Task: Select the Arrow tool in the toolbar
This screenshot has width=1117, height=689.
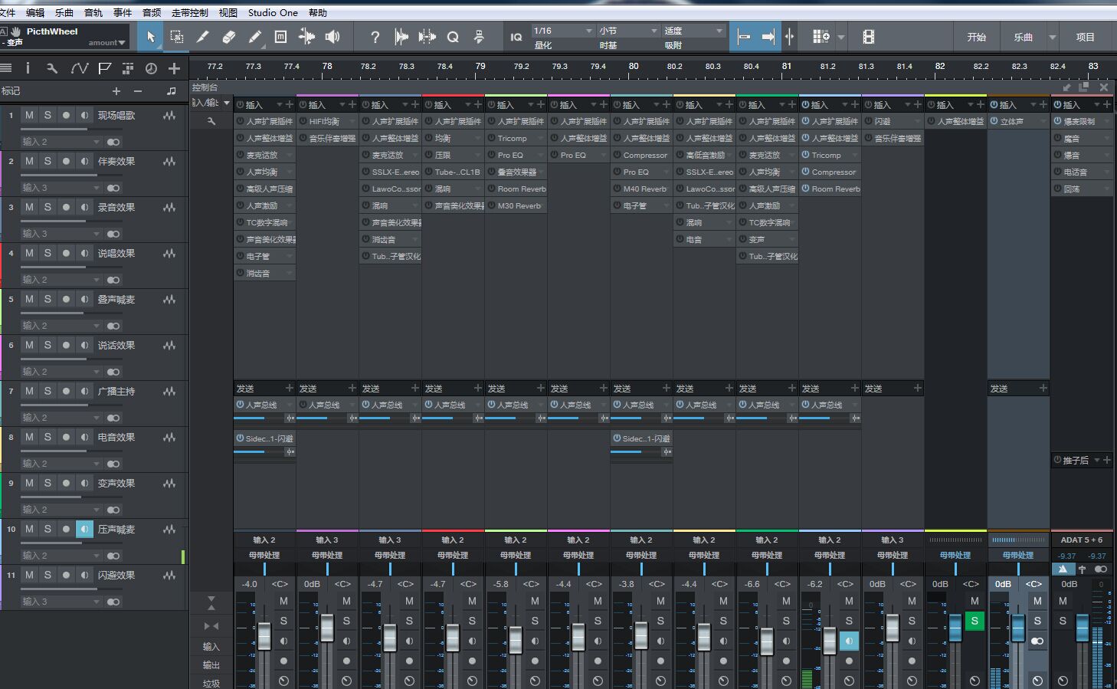Action: 151,37
